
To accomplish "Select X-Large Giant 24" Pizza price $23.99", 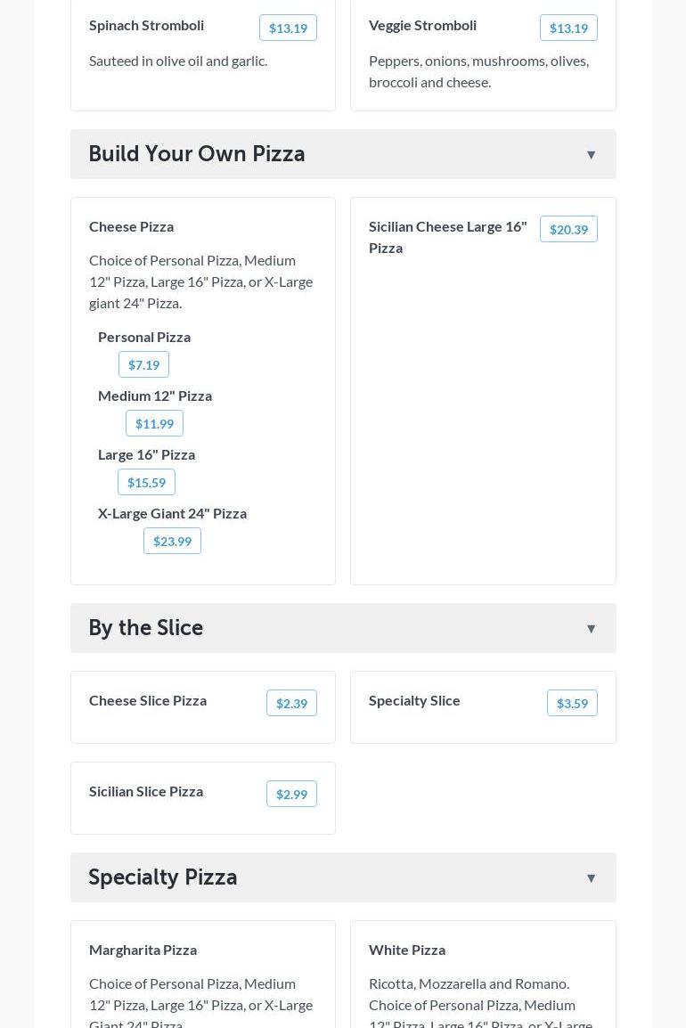I will (x=172, y=542).
